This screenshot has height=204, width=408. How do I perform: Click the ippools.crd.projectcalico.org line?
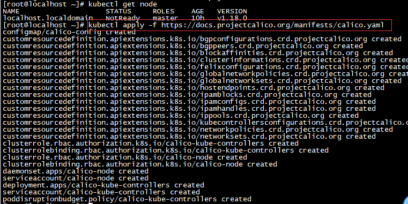click(181, 116)
